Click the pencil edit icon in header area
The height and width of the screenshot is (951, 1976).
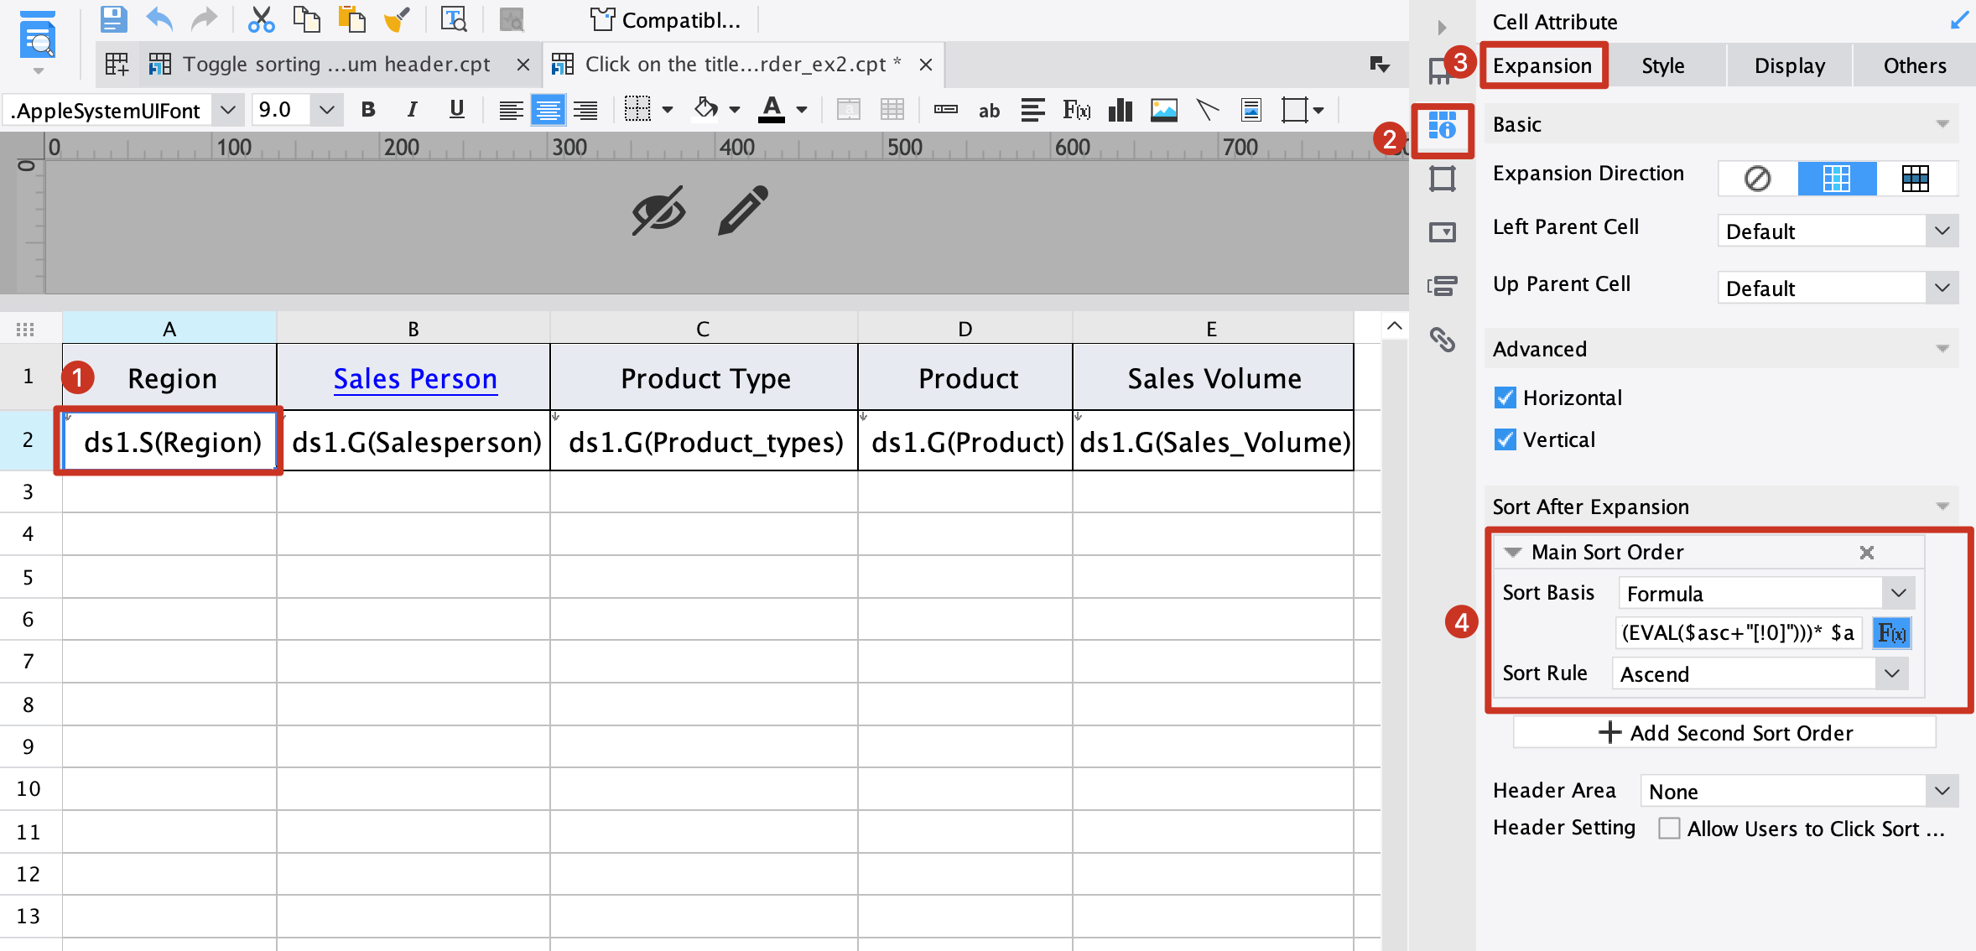coord(743,210)
